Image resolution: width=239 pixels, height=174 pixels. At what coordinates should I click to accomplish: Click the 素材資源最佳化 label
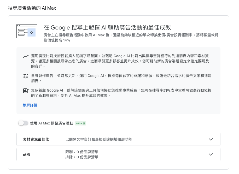click(x=36, y=139)
